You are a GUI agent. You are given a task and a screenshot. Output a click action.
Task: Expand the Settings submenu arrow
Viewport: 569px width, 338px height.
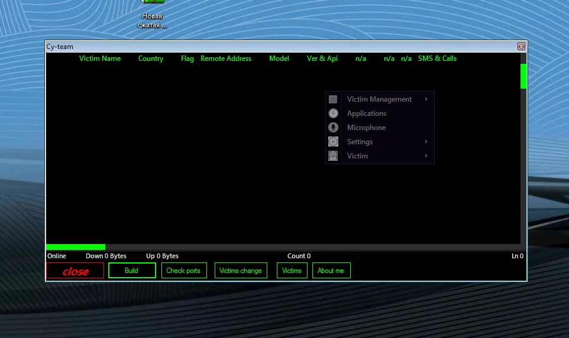(x=426, y=142)
